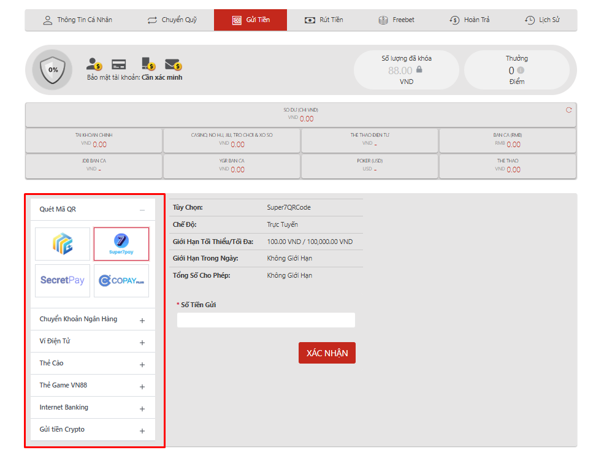The width and height of the screenshot is (604, 458).
Task: Click the Số lượng đã khóa panel
Action: [407, 70]
